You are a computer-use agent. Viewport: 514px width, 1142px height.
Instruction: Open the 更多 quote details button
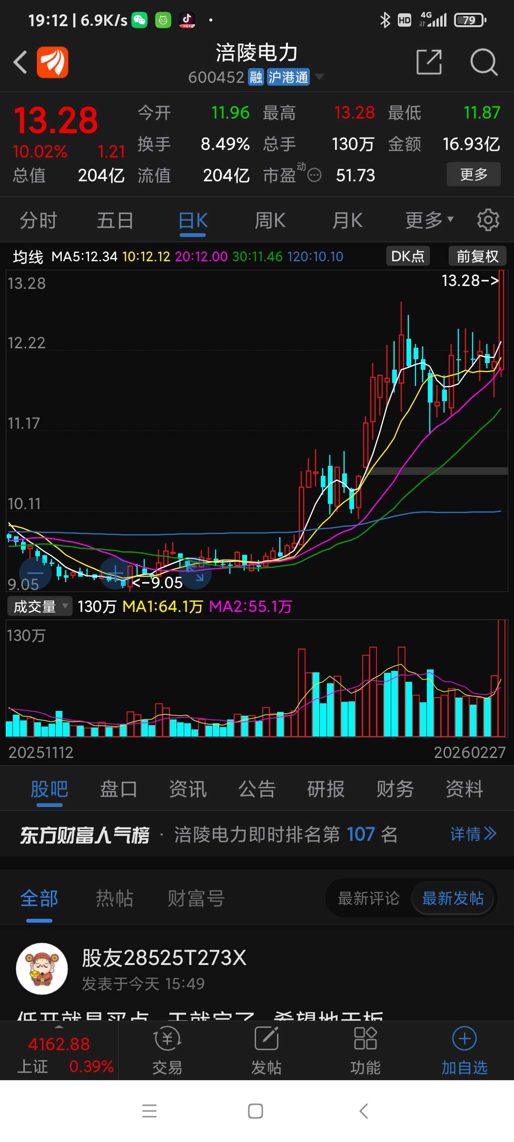474,174
